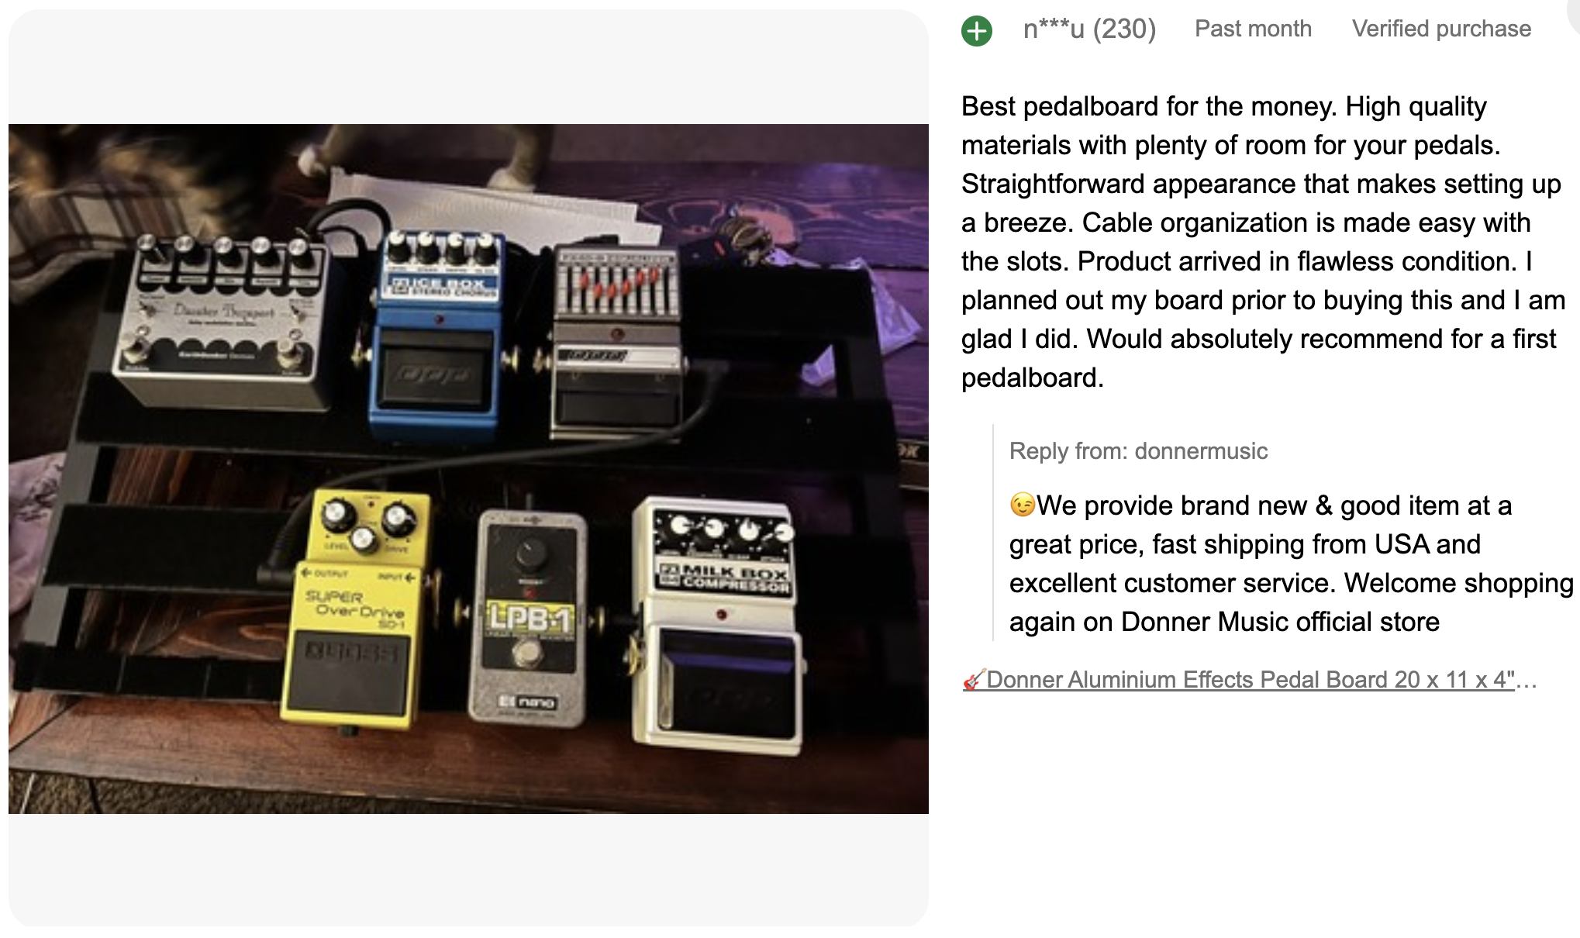Click the black knob on the LPB-1 pedal
Viewport: 1580px width, 938px height.
coord(531,553)
